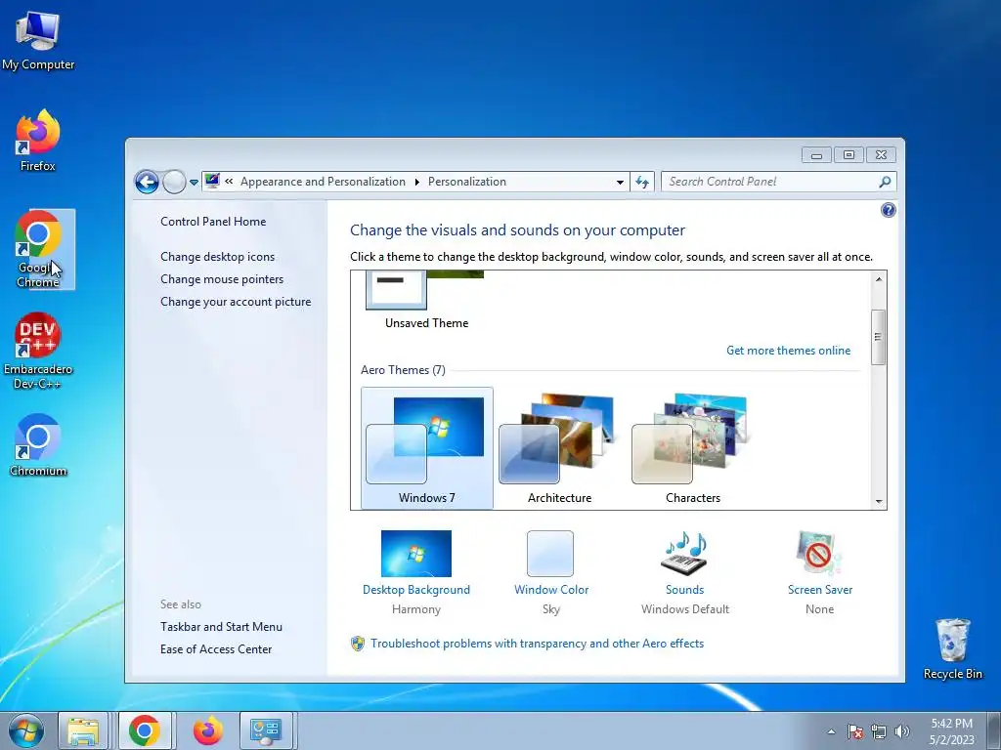Open the Action Center flag icon

pos(855,731)
